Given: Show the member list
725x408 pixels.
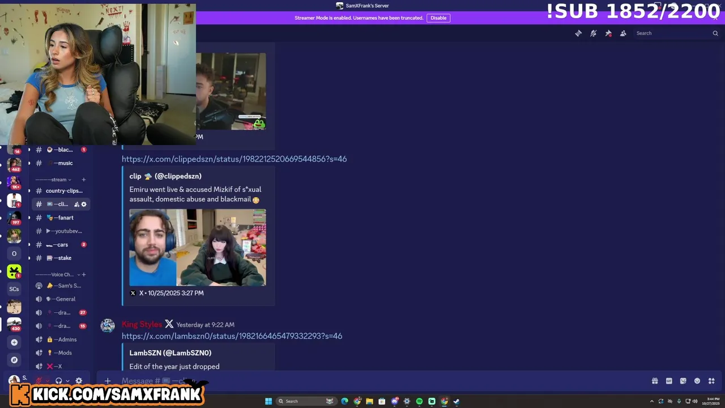Looking at the screenshot, I should (x=623, y=33).
